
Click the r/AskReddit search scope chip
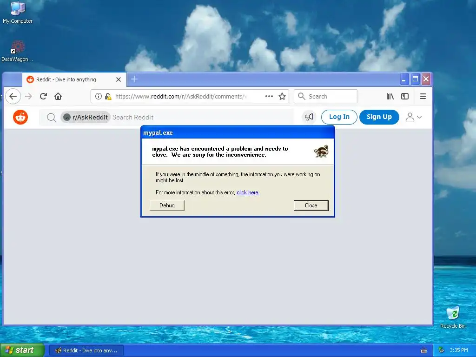point(86,117)
